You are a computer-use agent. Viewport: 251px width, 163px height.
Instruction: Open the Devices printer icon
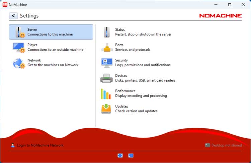click(107, 78)
